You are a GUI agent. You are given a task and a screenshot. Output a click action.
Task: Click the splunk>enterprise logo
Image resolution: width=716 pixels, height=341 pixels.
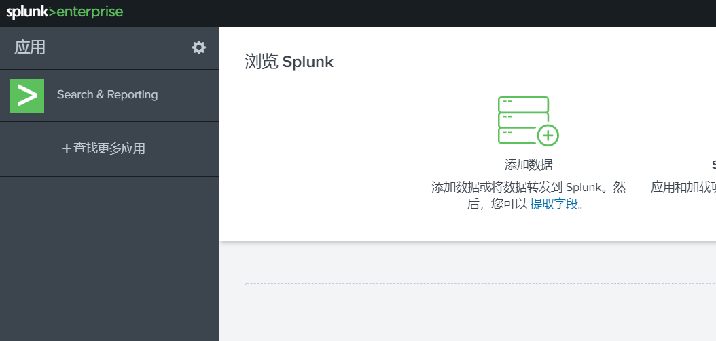click(65, 12)
